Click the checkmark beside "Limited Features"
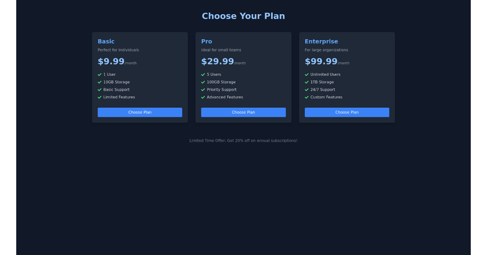 [99, 97]
